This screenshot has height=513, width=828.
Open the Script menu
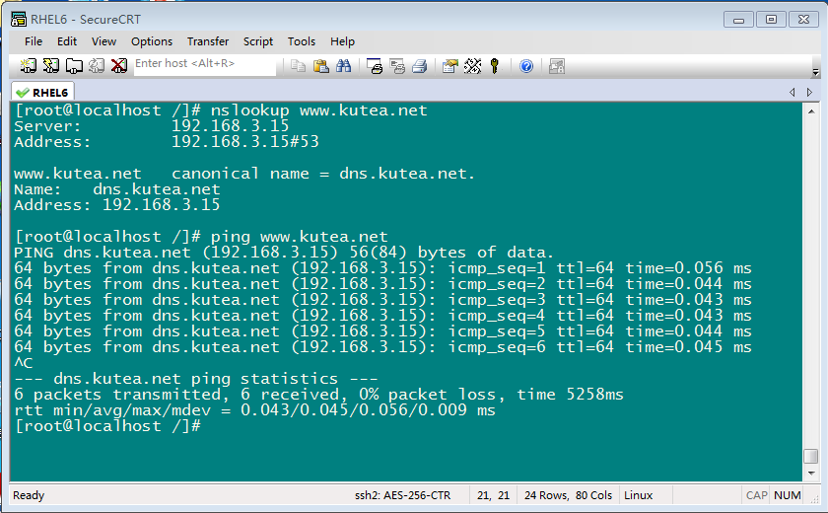257,41
